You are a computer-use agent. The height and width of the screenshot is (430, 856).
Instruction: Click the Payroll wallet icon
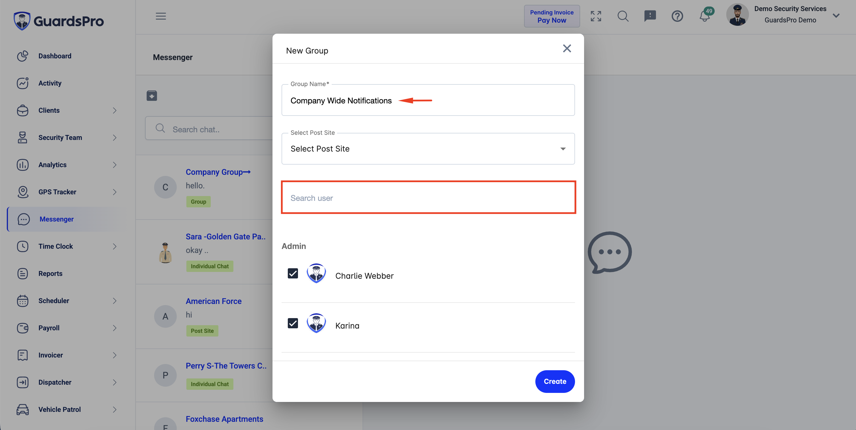23,328
